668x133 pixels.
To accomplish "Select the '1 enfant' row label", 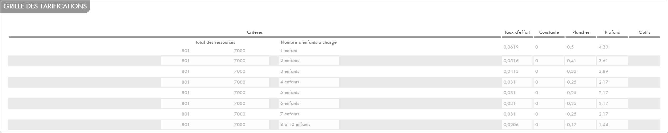I will click(x=289, y=50).
